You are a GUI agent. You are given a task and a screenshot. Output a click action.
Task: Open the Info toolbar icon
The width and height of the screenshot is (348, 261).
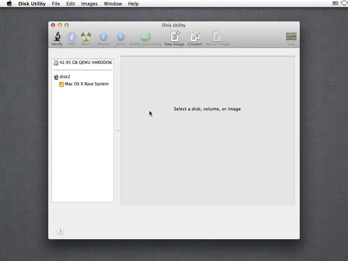72,37
